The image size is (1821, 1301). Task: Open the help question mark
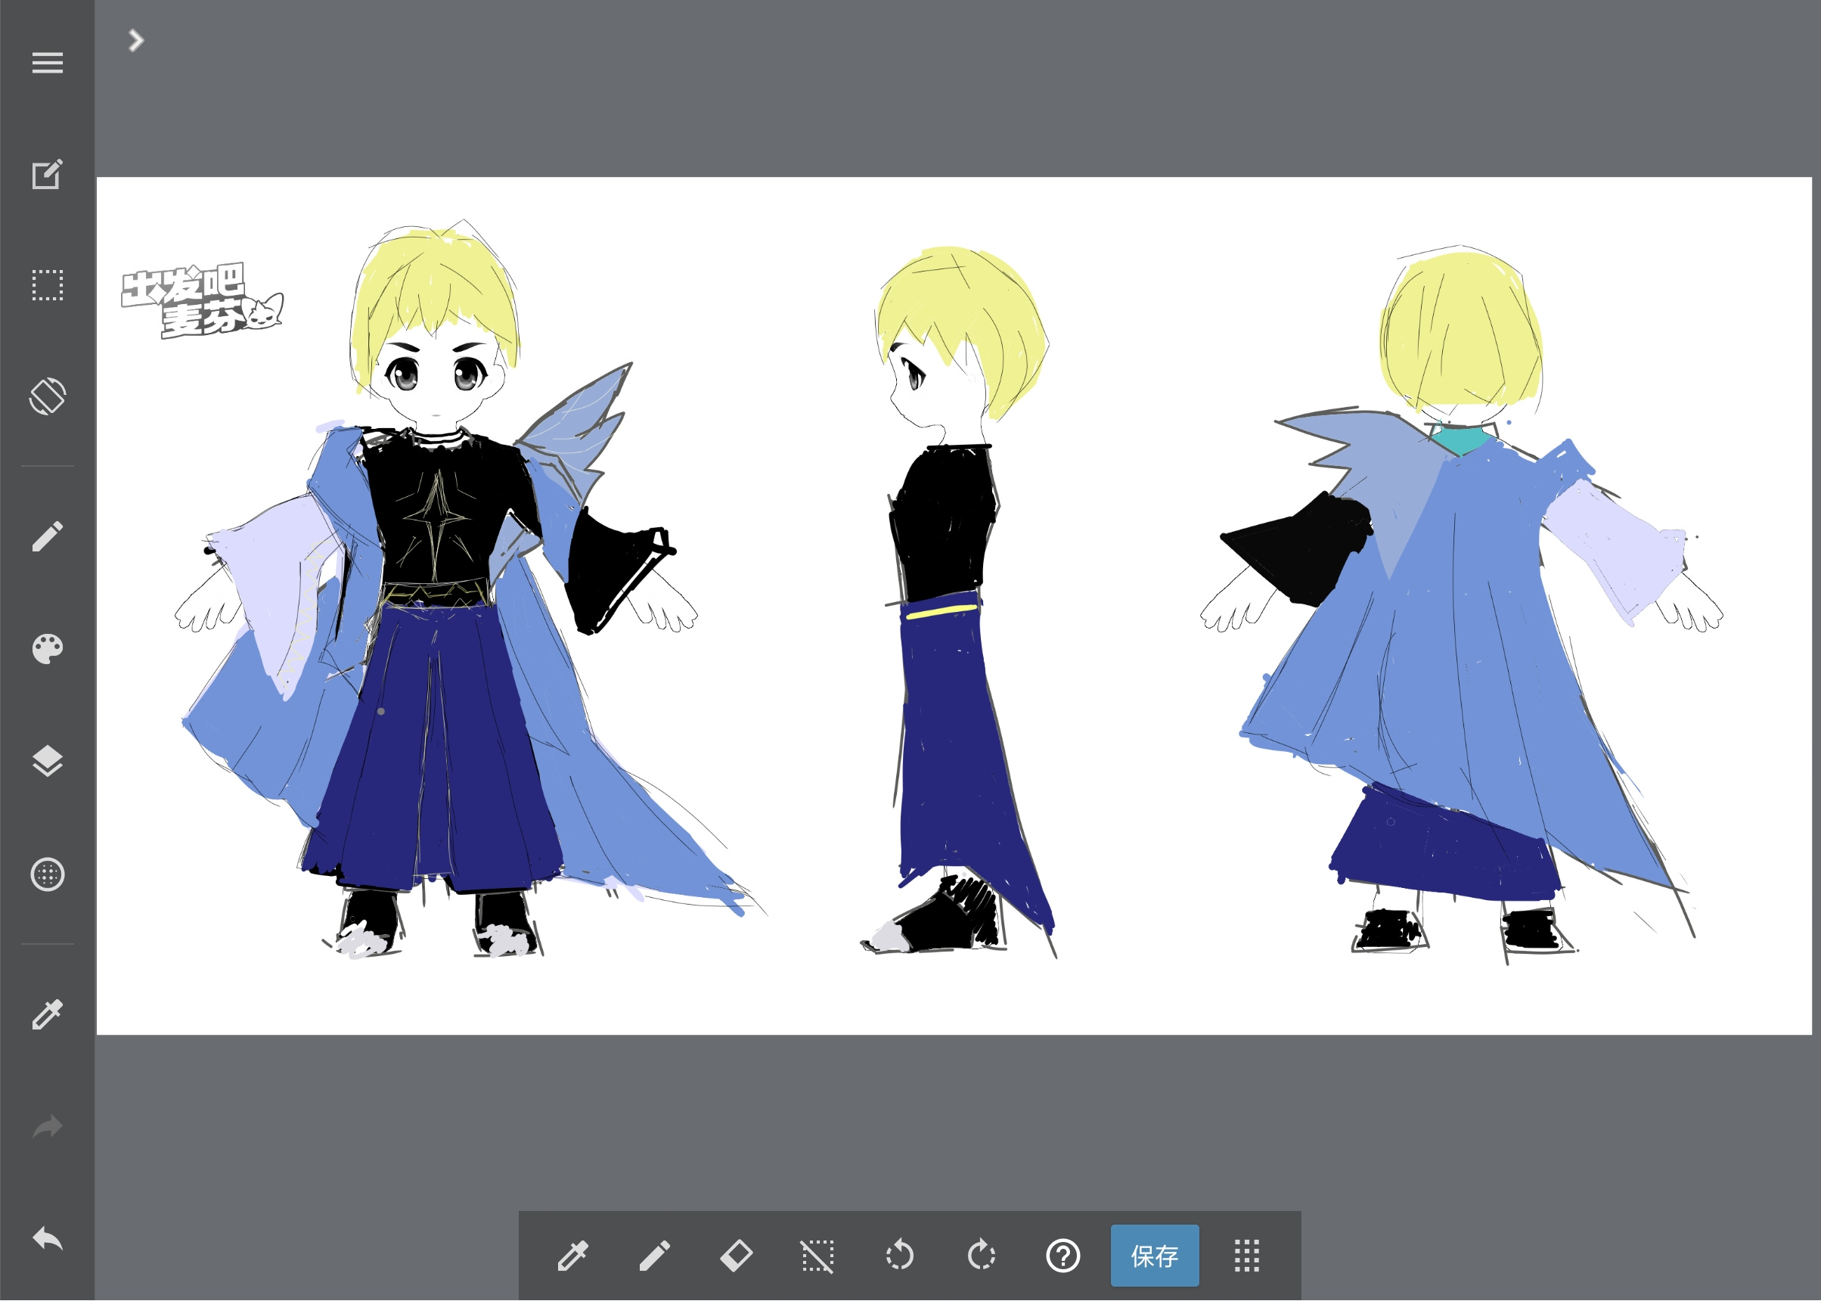tap(1064, 1257)
